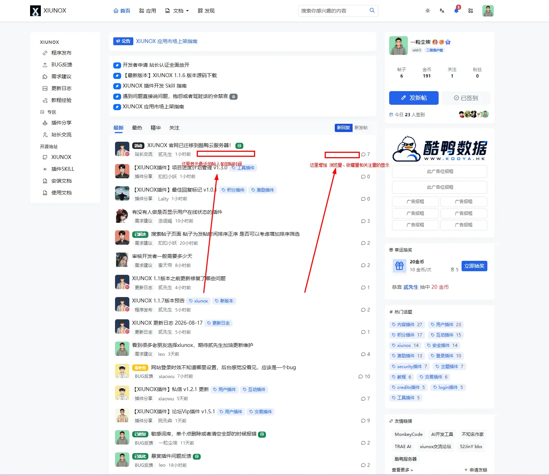This screenshot has width=549, height=475.
Task: Select the 关注 tab
Action: click(x=174, y=128)
